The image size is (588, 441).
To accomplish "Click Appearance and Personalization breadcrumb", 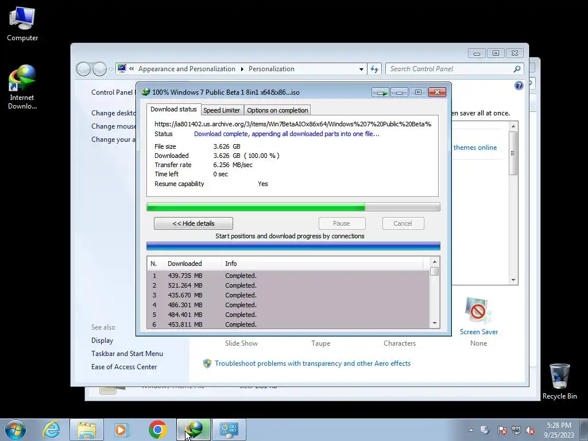I will coord(187,69).
